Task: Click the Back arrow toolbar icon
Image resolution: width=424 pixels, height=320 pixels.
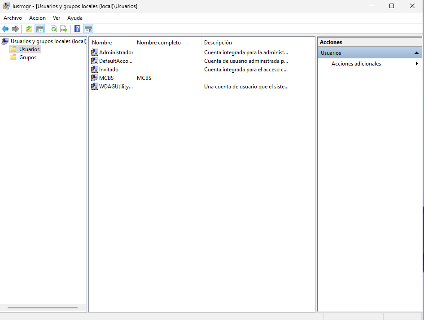Action: pos(5,29)
